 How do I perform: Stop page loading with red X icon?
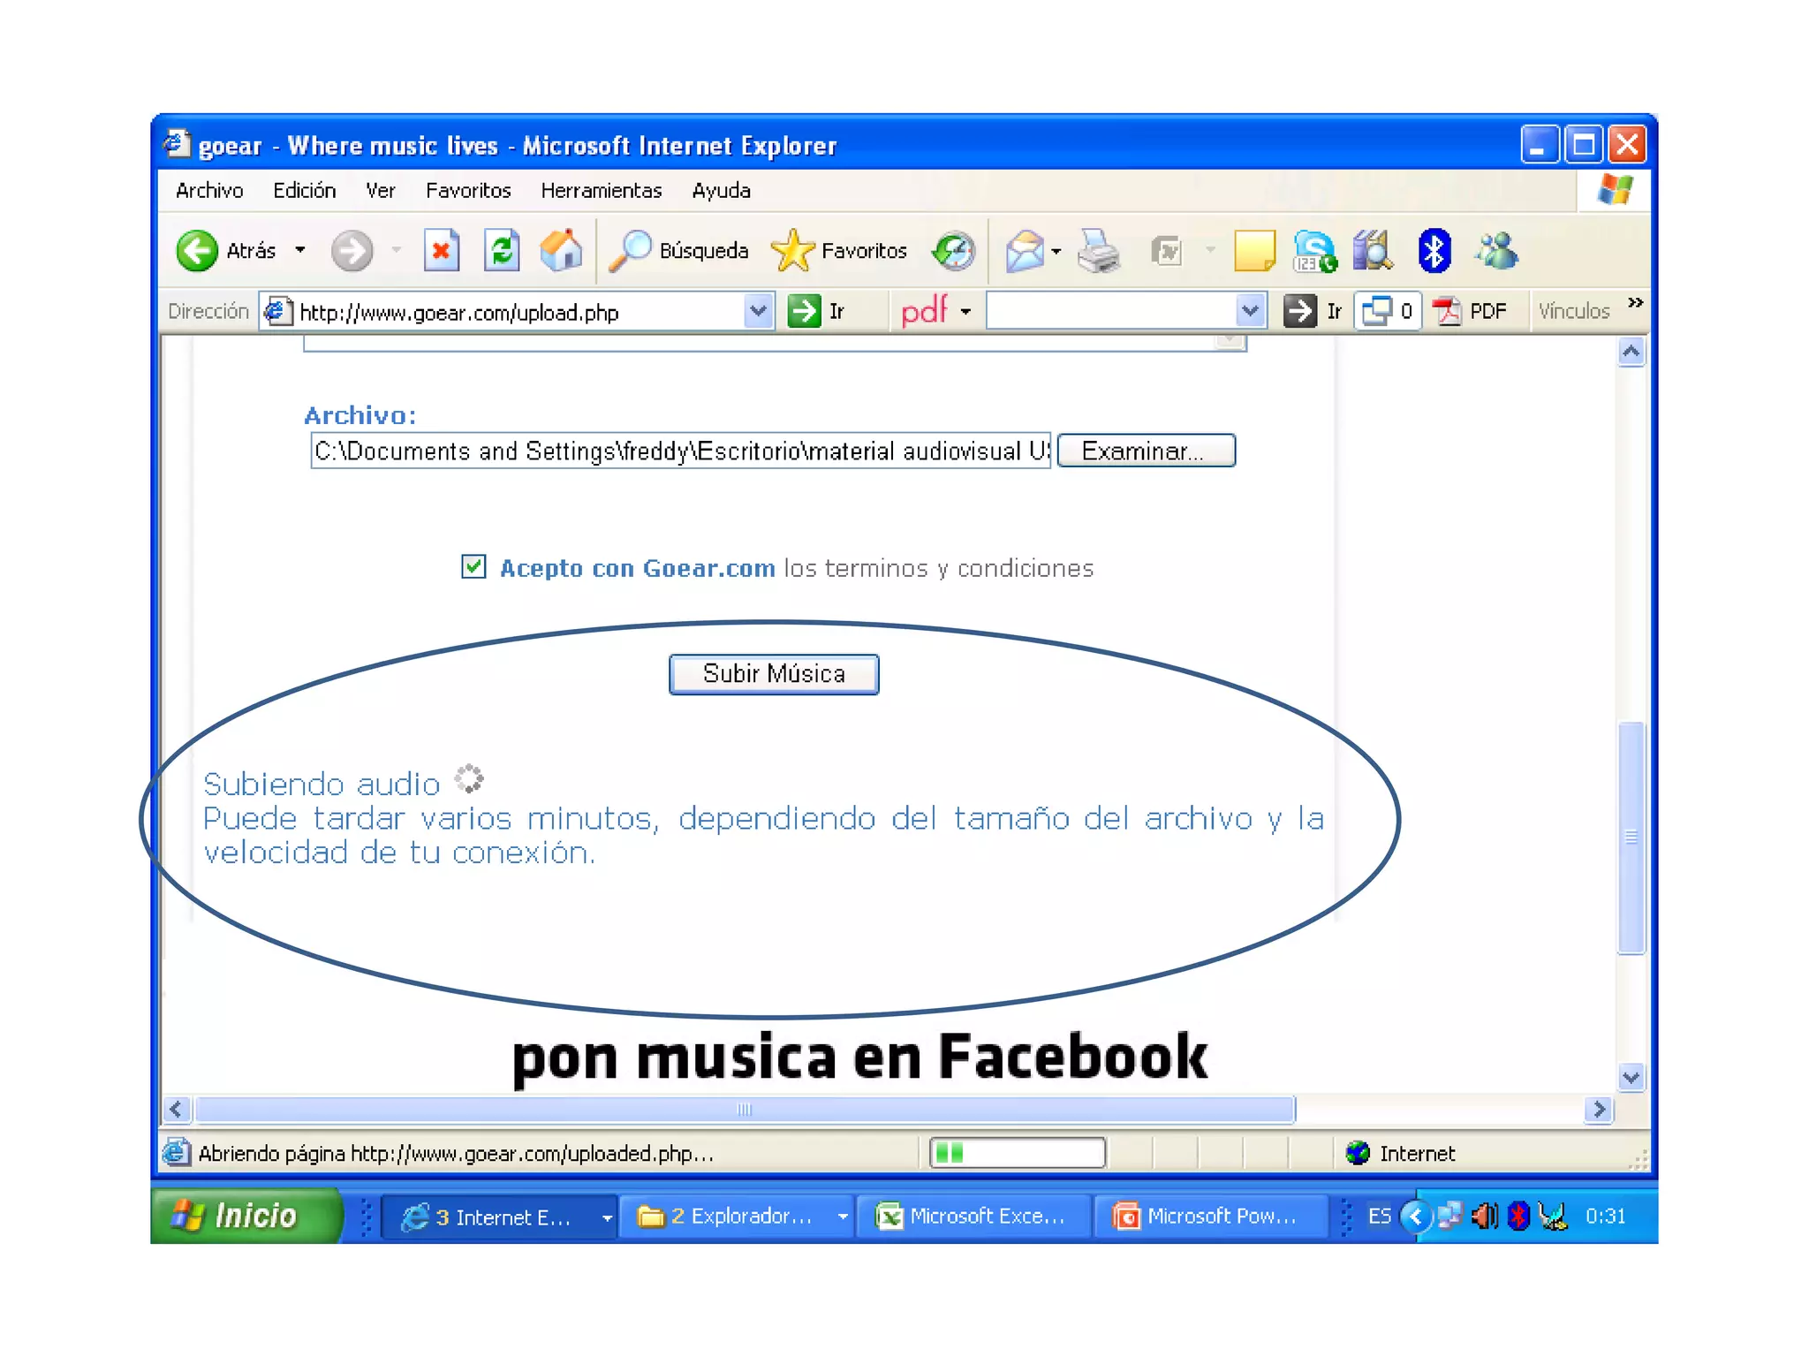coord(442,252)
